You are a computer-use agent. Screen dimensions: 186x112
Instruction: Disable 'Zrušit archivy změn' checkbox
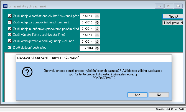[x=10, y=41]
